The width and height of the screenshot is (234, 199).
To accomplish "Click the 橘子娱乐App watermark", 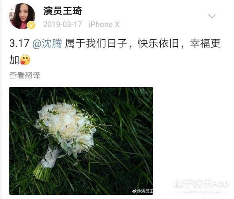I will click(201, 184).
